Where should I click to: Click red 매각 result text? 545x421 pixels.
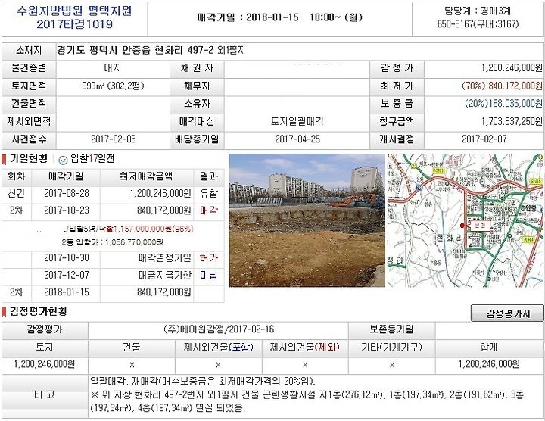click(209, 210)
